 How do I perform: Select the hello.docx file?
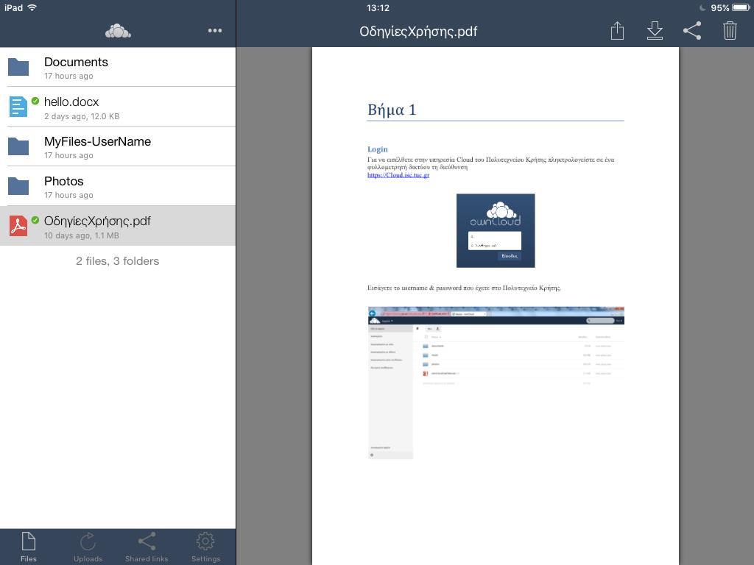point(118,107)
